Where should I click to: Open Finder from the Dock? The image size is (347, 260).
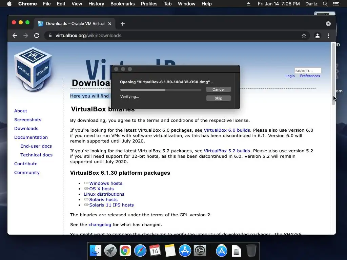[96, 251]
